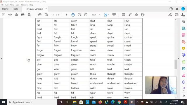View notifications bell
The width and height of the screenshot is (187, 105).
point(177,9)
